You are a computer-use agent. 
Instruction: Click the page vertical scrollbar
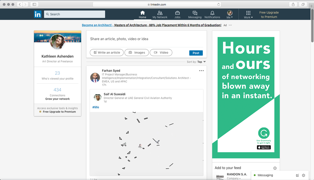click(312, 26)
